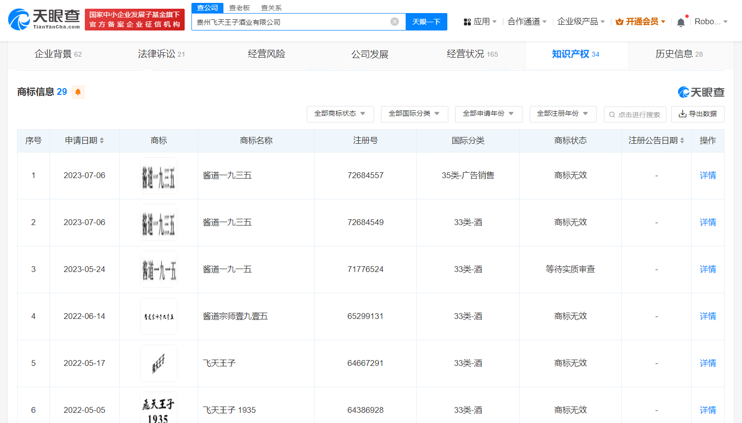Viewport: 742px width, 423px height.
Task: Click the alert bell beside 商标信息
Action: pos(78,92)
